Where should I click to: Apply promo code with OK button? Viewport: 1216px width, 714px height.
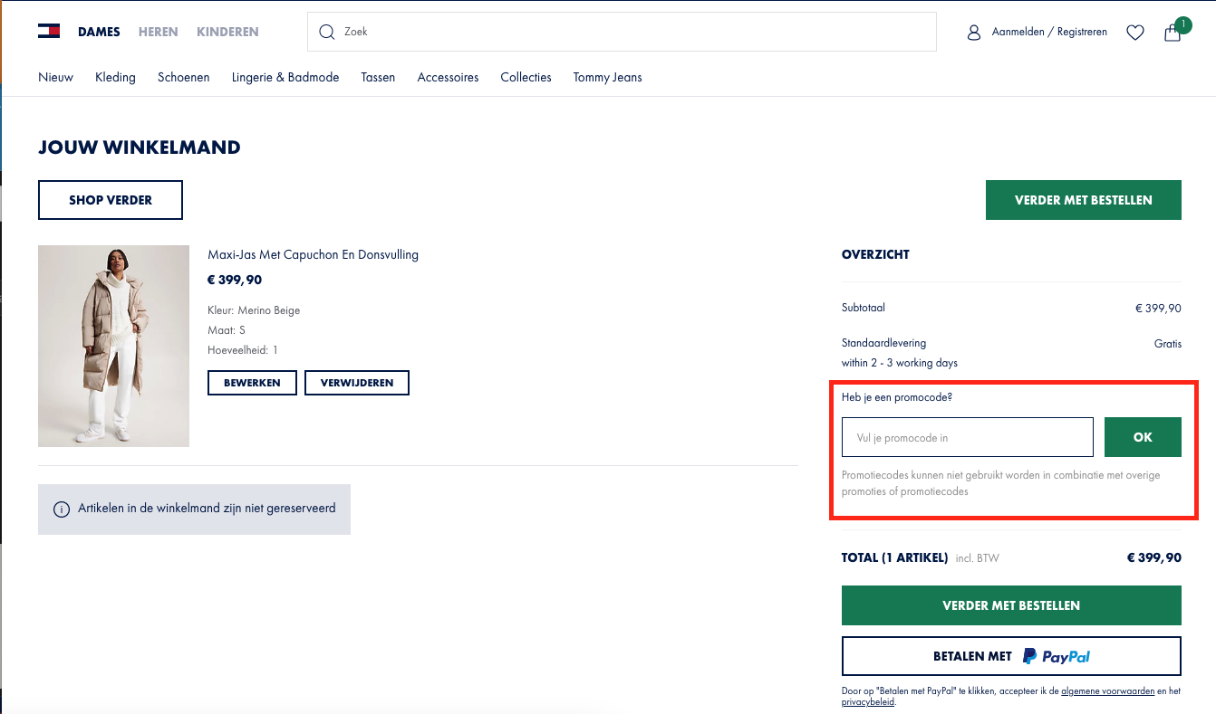pyautogui.click(x=1143, y=437)
